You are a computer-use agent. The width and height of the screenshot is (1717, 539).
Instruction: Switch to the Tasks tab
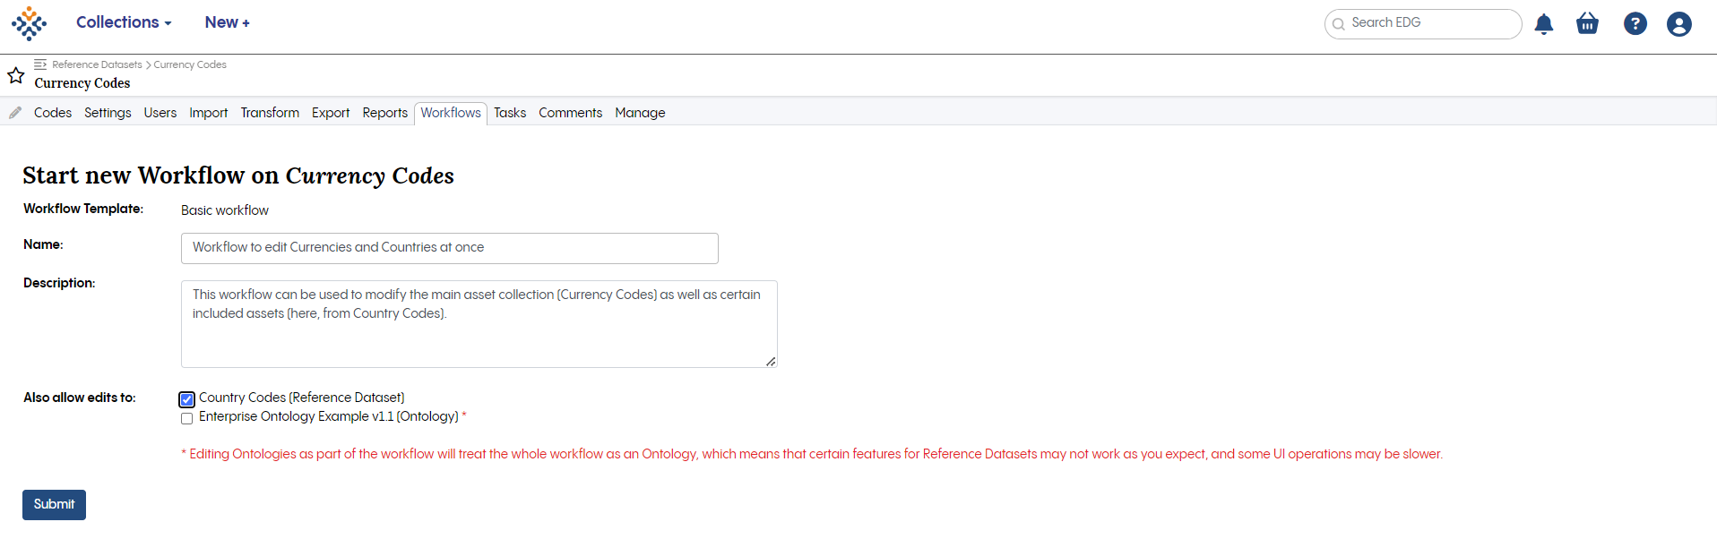510,113
